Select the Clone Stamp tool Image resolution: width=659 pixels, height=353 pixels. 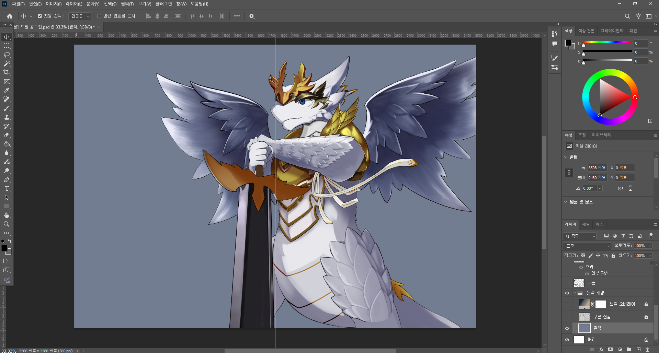coord(7,117)
